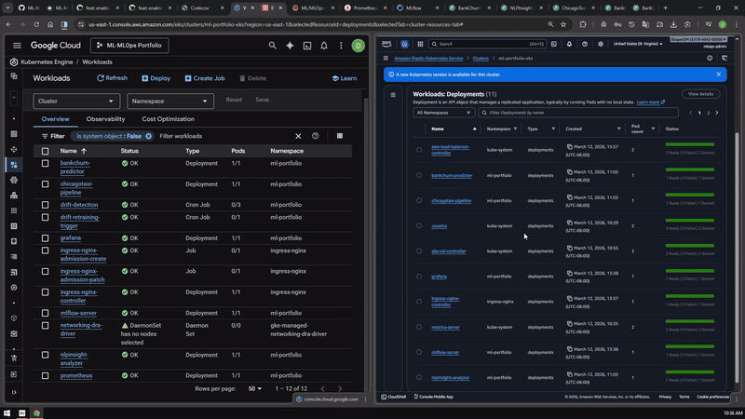Open the ML-MLOps Portfolio project picker
745x419 pixels.
129,46
